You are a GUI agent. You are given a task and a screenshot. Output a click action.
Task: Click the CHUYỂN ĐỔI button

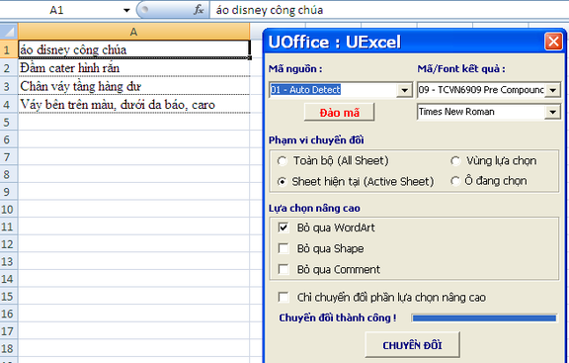(412, 345)
